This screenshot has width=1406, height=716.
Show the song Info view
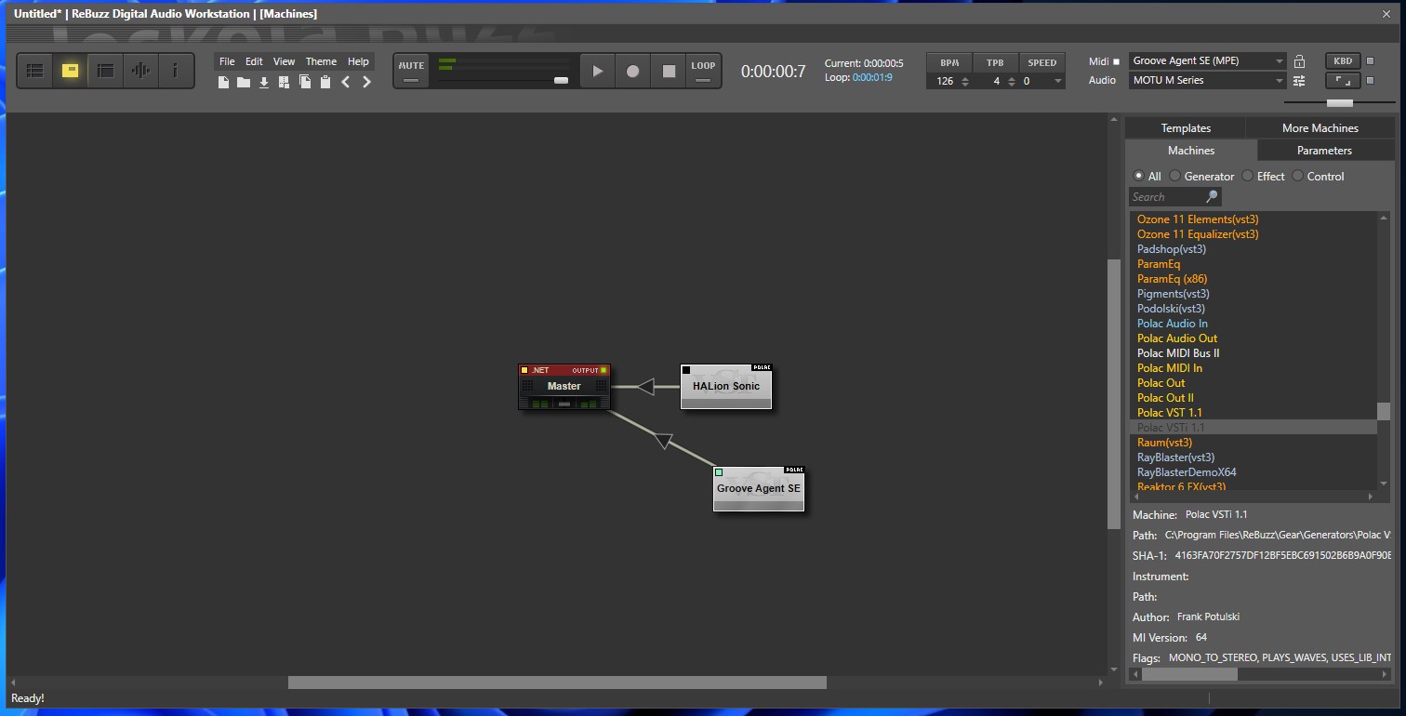[175, 71]
